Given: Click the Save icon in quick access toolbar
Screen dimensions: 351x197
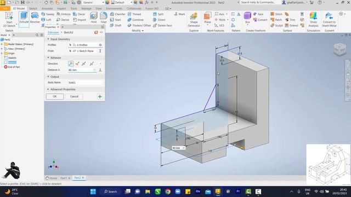Looking at the screenshot, I should coord(22,2).
